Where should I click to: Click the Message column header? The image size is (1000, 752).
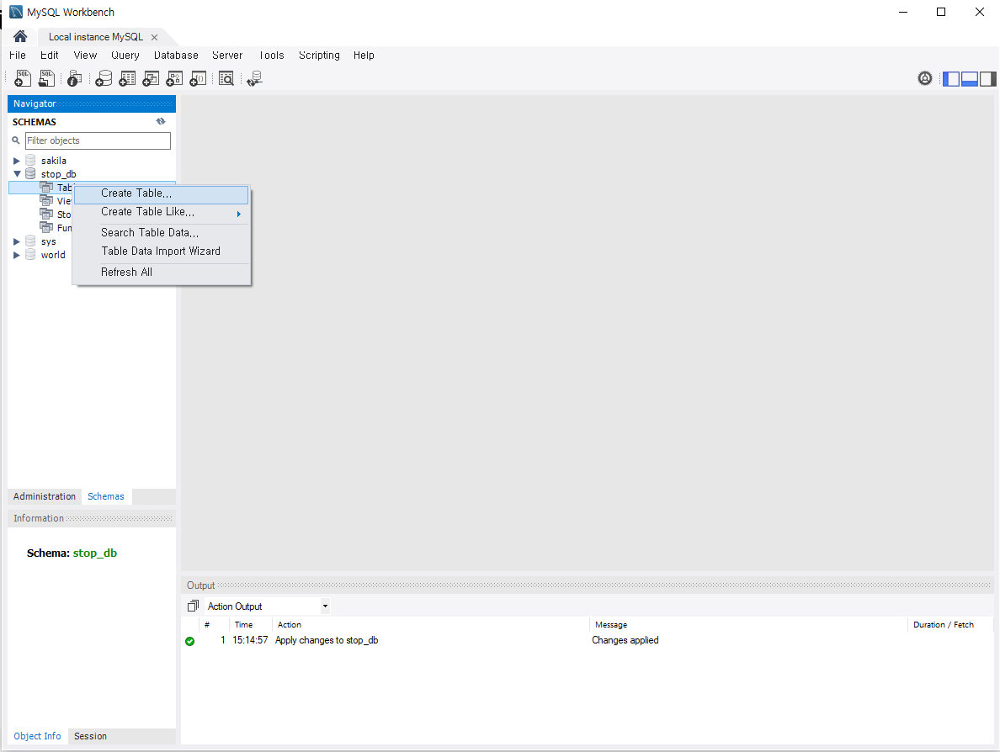[x=611, y=624]
